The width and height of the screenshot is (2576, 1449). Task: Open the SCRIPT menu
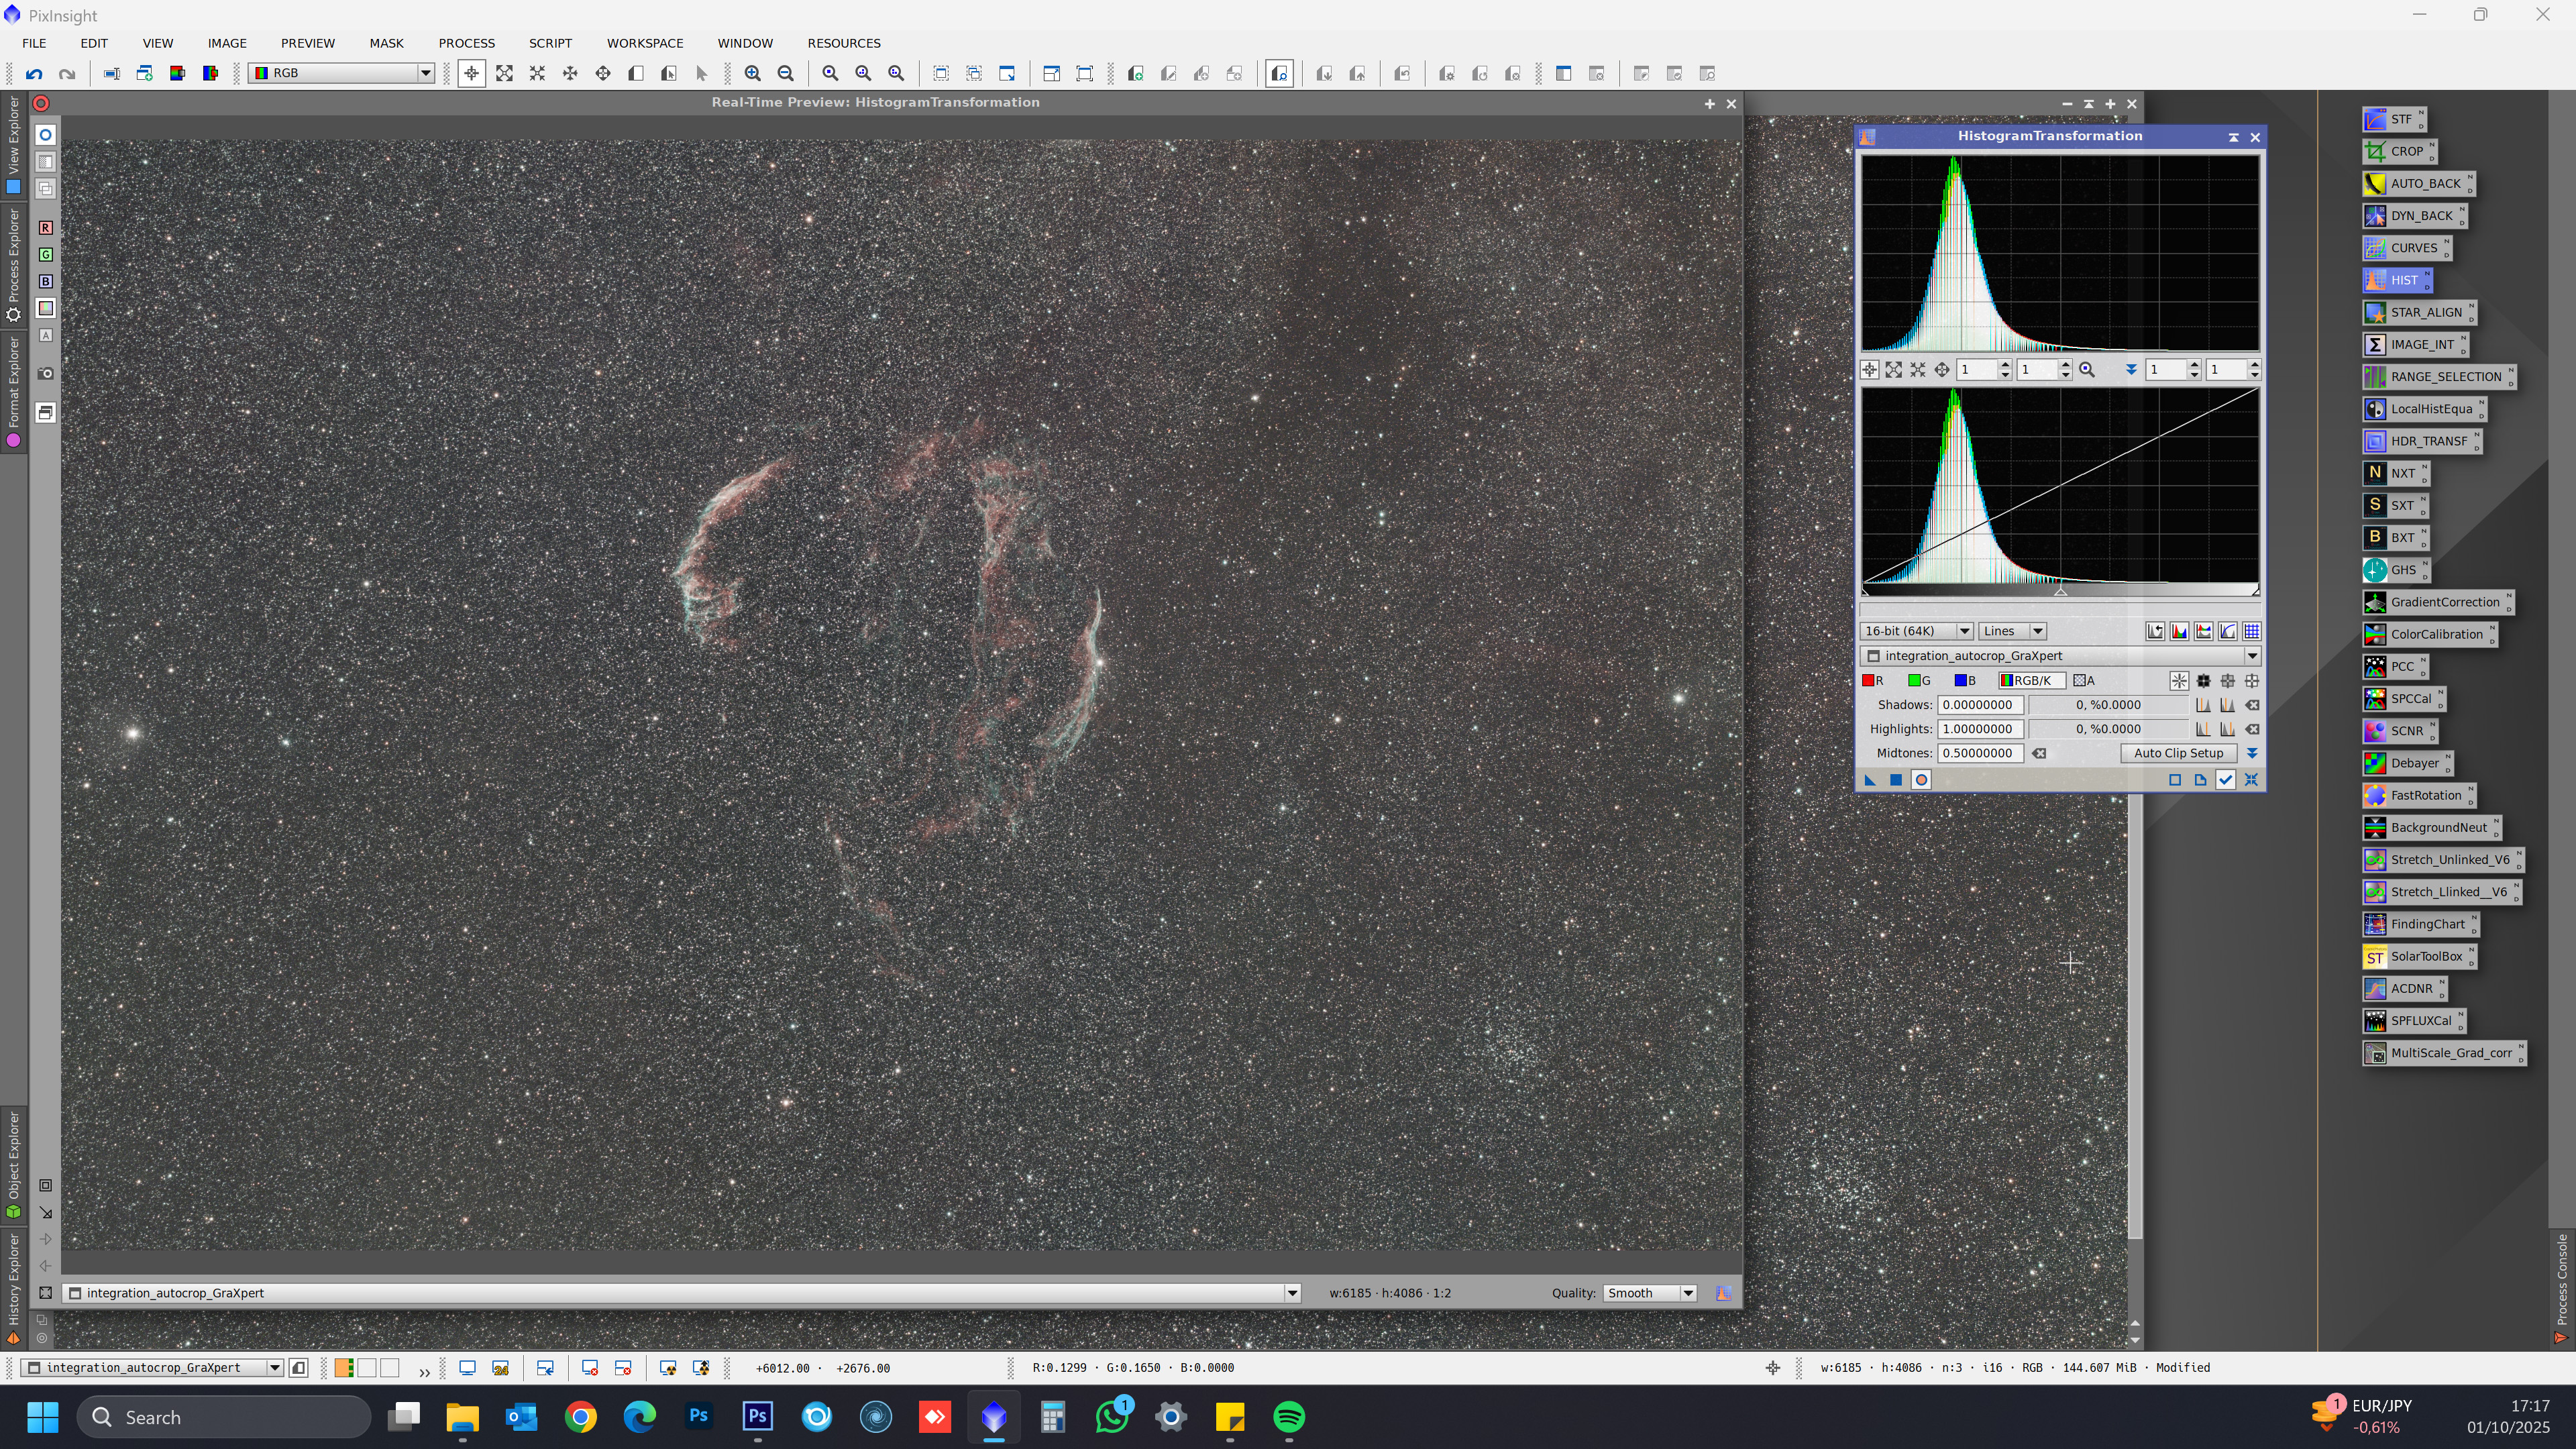click(550, 43)
